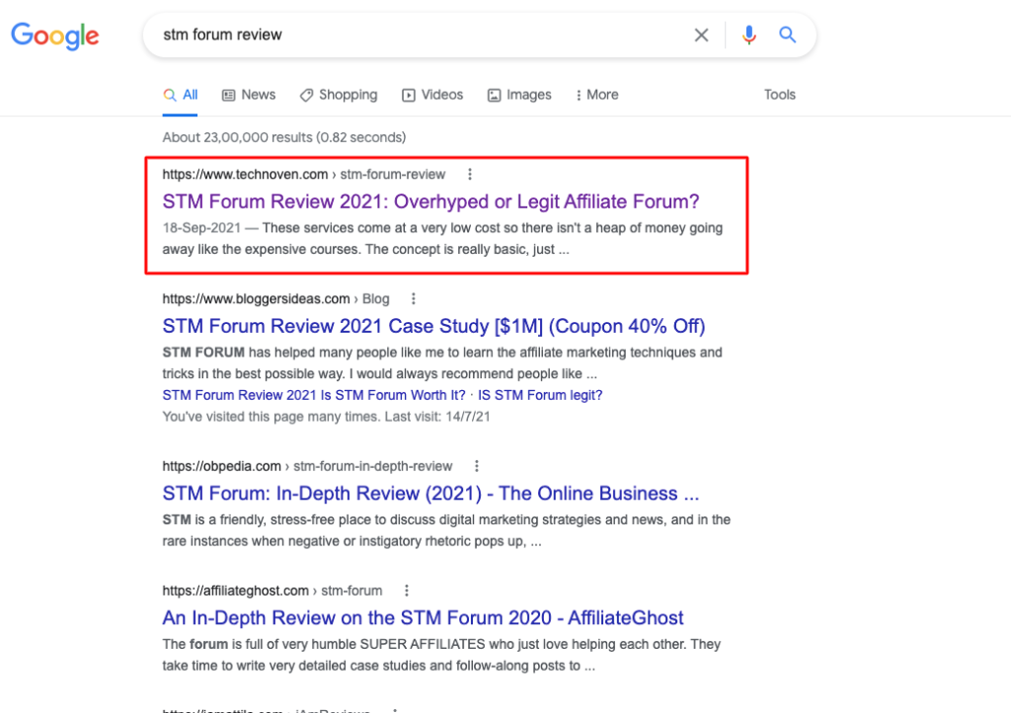1011x713 pixels.
Task: Expand the More search categories menu
Action: tap(596, 95)
